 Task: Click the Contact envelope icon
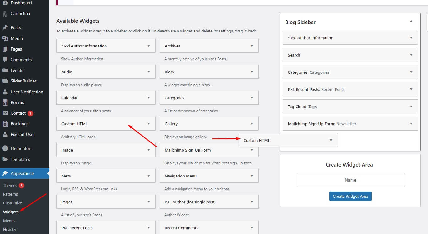click(5, 113)
